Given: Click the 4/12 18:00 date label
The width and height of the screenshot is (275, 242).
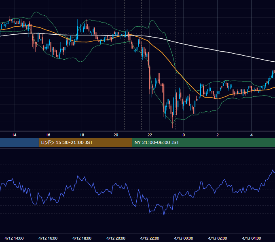Looking at the screenshot, I should [82, 238].
